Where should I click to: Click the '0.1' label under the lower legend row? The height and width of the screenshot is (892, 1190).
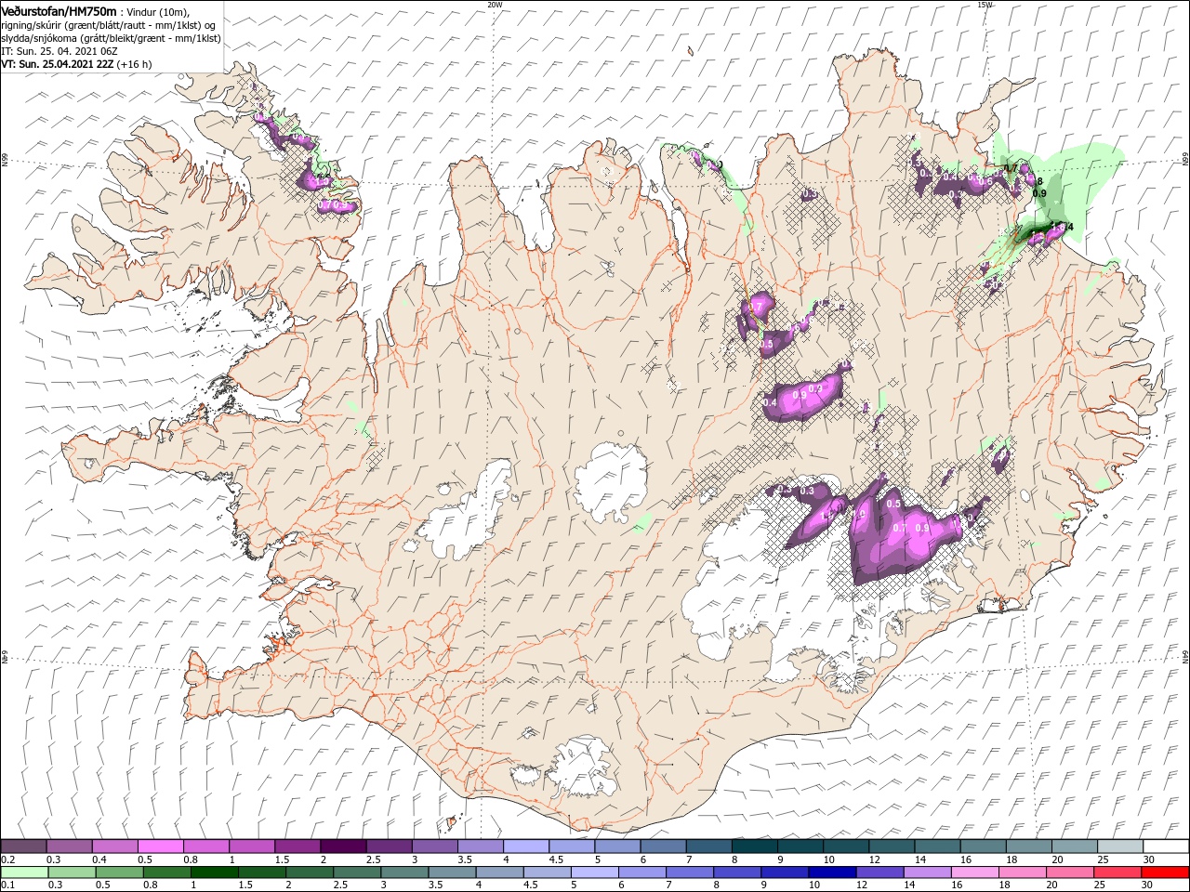[x=7, y=885]
